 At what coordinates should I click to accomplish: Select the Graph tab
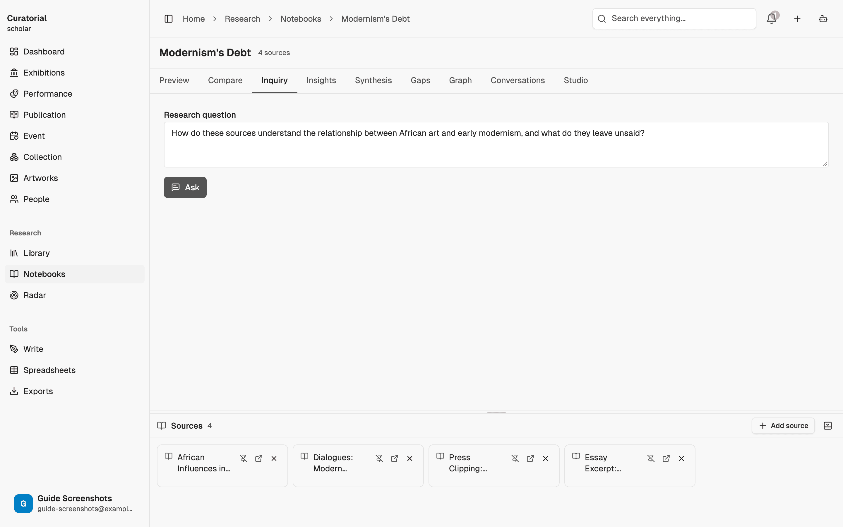tap(460, 81)
